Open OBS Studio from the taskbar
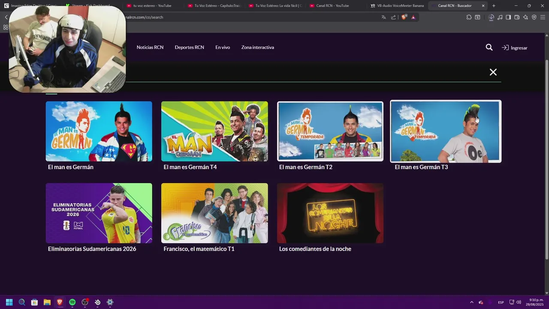The width and height of the screenshot is (549, 309). 85,302
